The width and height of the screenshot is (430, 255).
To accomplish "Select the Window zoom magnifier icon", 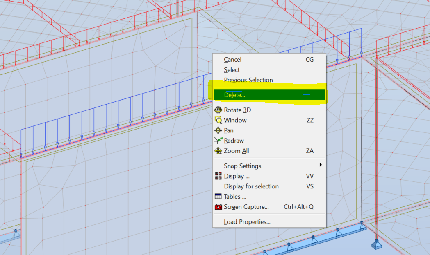I will tap(218, 120).
